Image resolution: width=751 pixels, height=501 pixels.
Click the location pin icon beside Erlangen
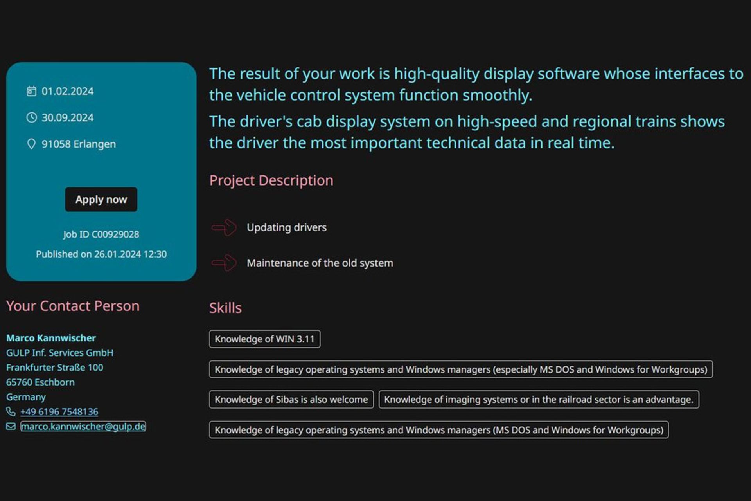(x=31, y=144)
